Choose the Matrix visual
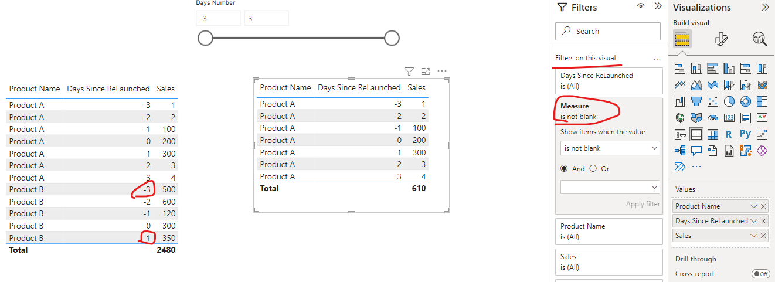Viewport: 775px width, 282px height. coord(713,134)
